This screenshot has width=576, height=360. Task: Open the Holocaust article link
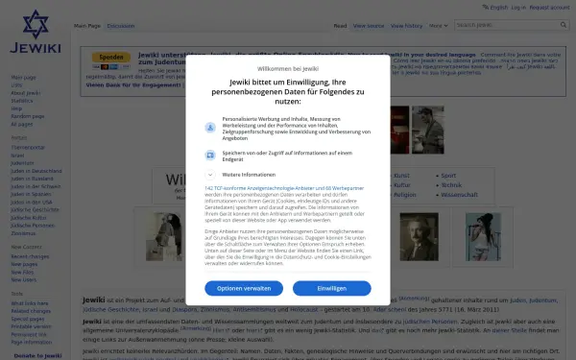coord(304,310)
